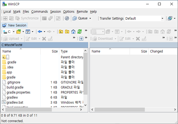Open the Options menu
This screenshot has height=124, width=178.
[69, 12]
